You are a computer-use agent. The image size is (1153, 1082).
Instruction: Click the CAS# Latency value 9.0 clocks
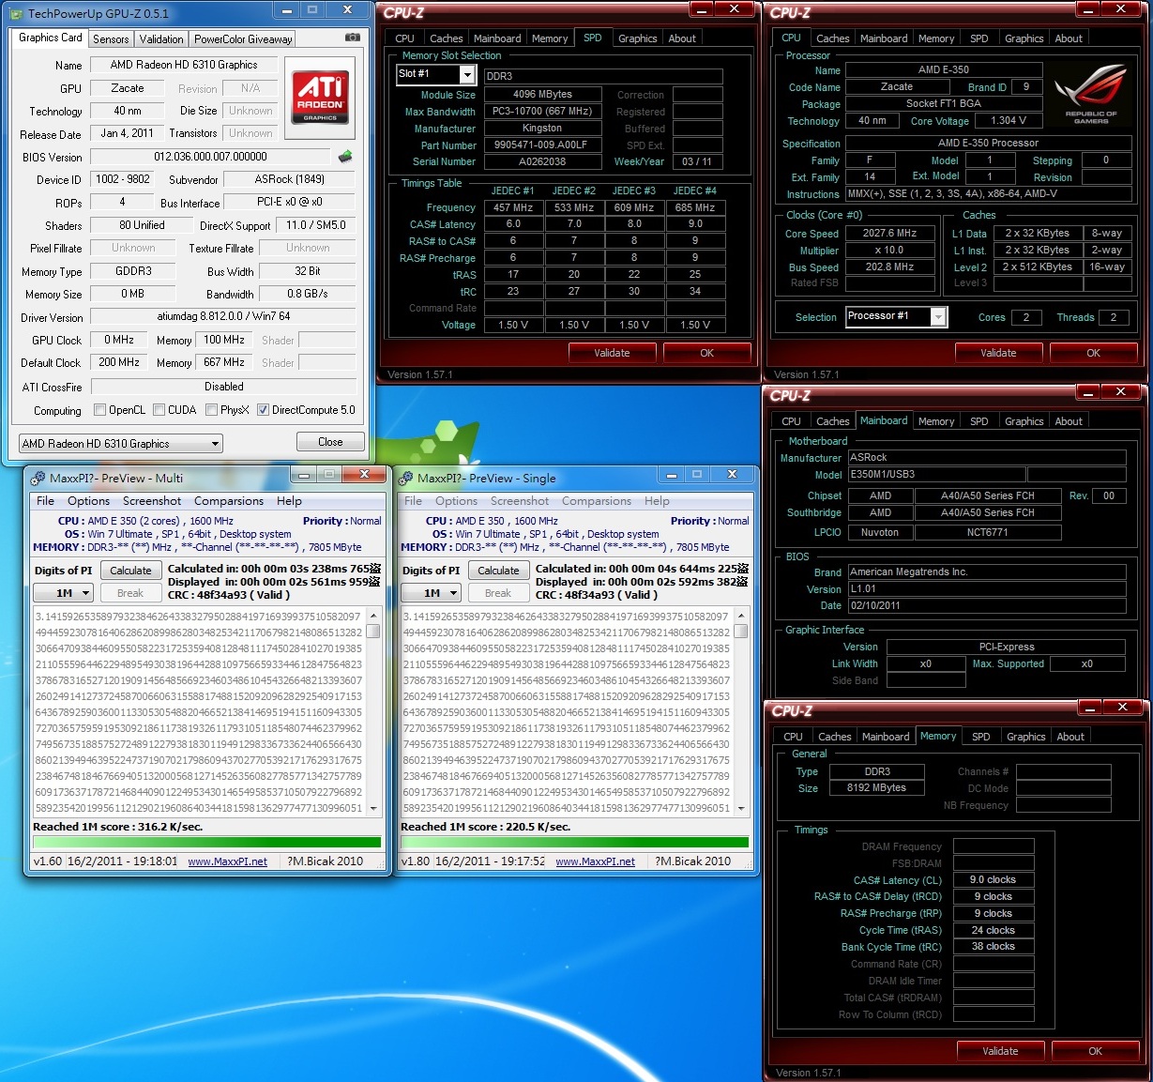click(x=994, y=880)
